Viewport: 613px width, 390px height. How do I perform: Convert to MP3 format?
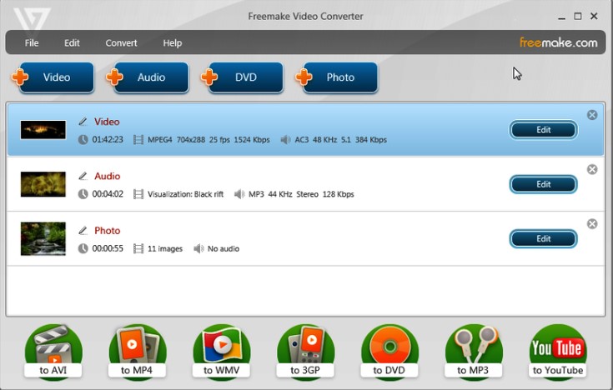point(474,352)
